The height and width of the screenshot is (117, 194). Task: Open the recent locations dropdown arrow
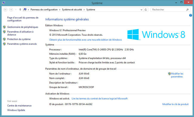(16, 10)
